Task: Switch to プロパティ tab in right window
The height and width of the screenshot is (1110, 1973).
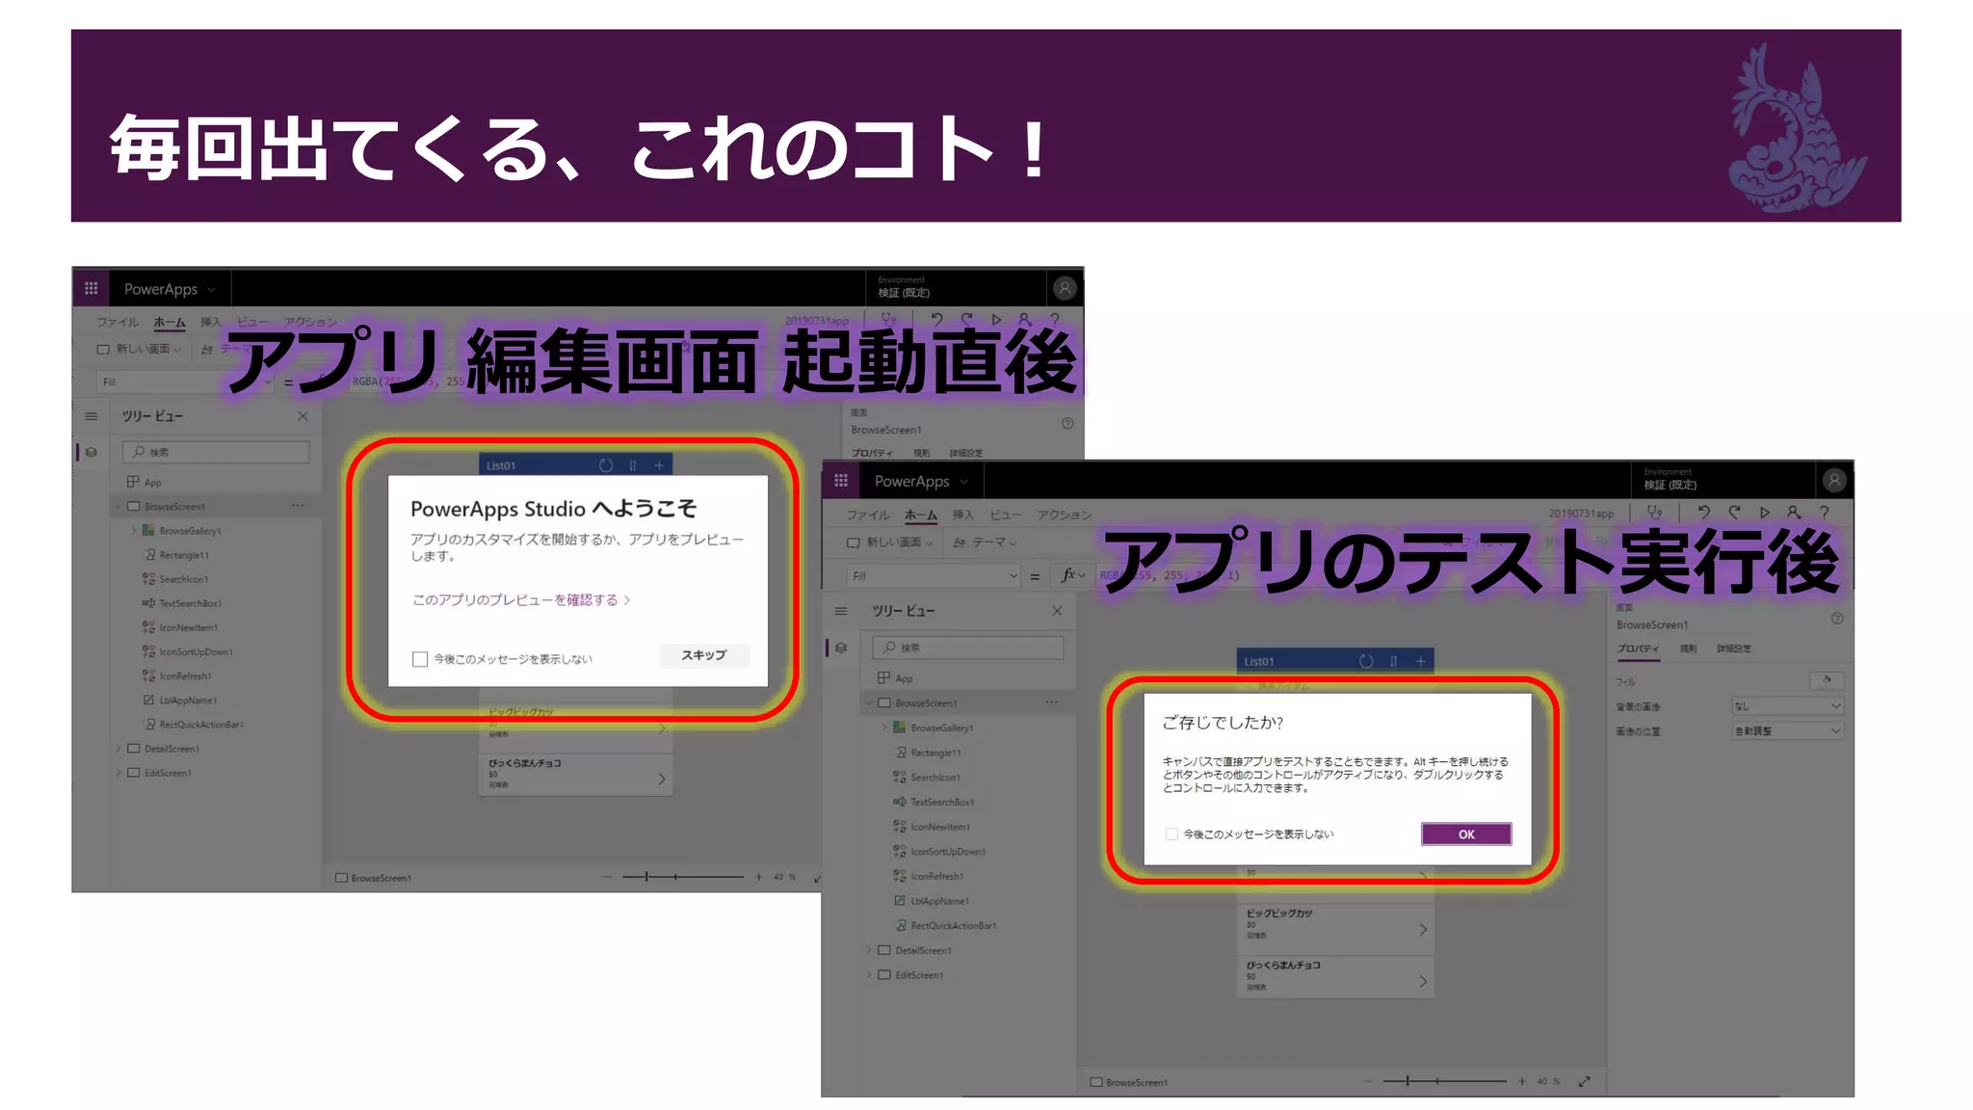Action: 1638,648
